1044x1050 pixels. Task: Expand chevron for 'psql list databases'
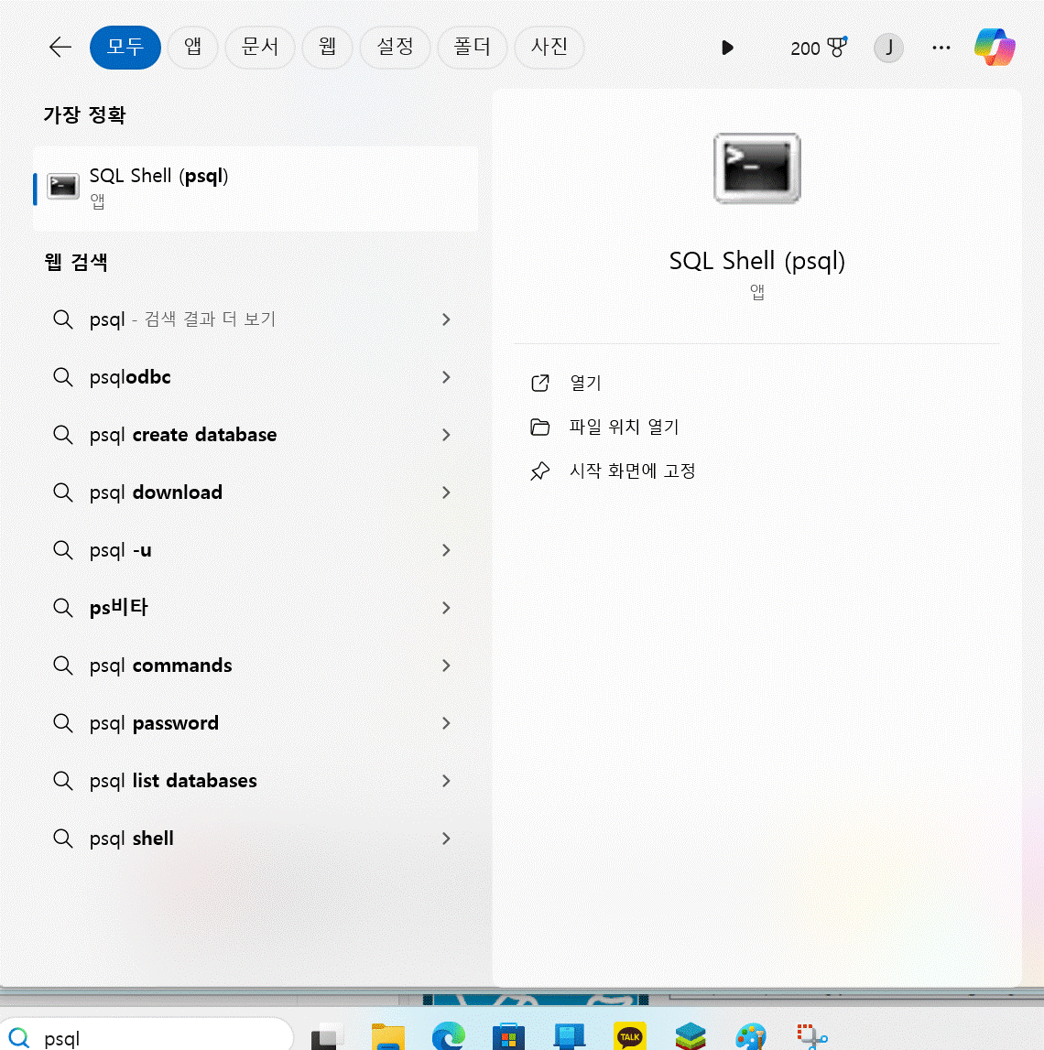pyautogui.click(x=446, y=780)
